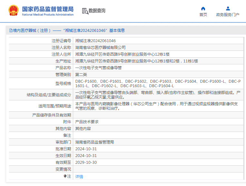The image size is (246, 186).
Task: Go to 首页 via the home icon
Action: tap(203, 8)
